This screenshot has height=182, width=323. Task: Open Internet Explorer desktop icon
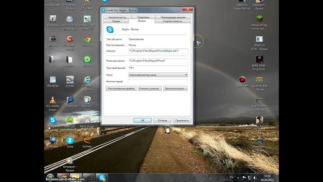point(87,84)
